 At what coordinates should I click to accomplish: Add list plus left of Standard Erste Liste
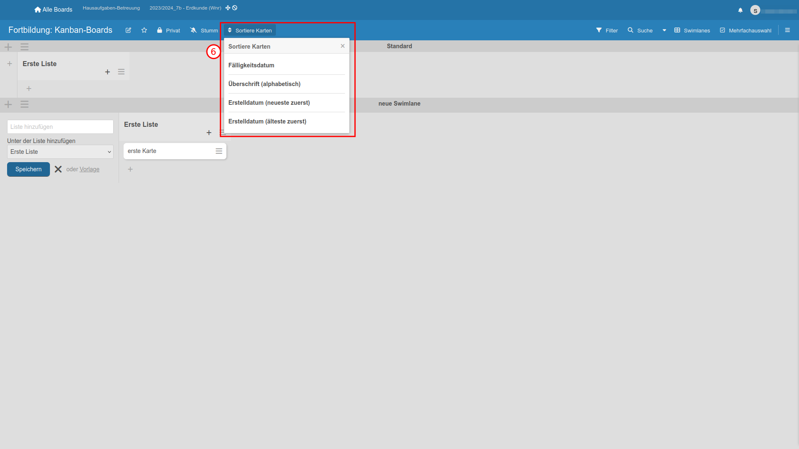pyautogui.click(x=10, y=64)
